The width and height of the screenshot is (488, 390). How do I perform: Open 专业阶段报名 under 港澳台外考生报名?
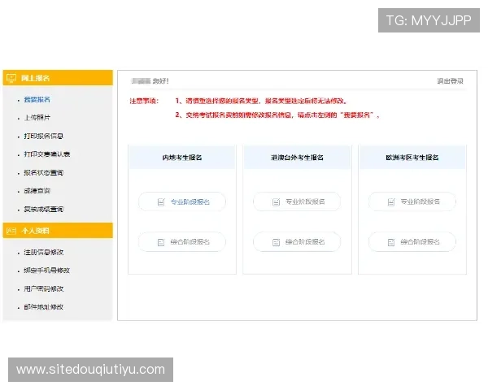click(x=297, y=201)
